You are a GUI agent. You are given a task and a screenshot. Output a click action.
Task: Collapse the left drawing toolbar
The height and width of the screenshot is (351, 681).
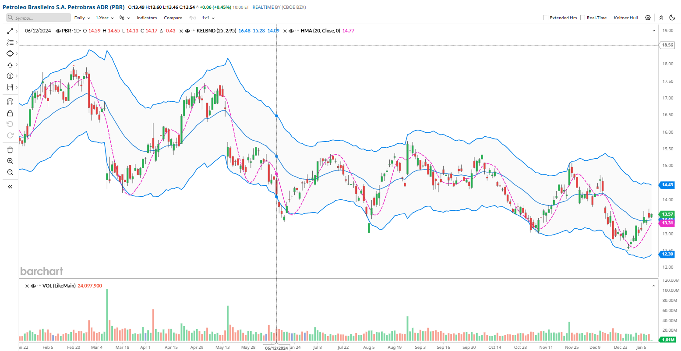click(x=10, y=187)
